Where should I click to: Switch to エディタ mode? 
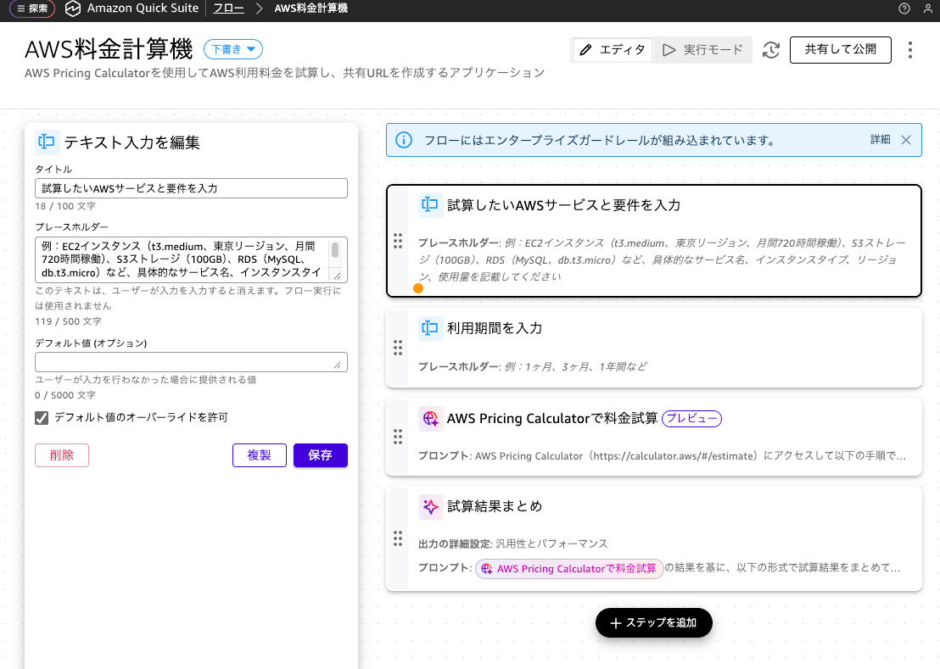613,50
